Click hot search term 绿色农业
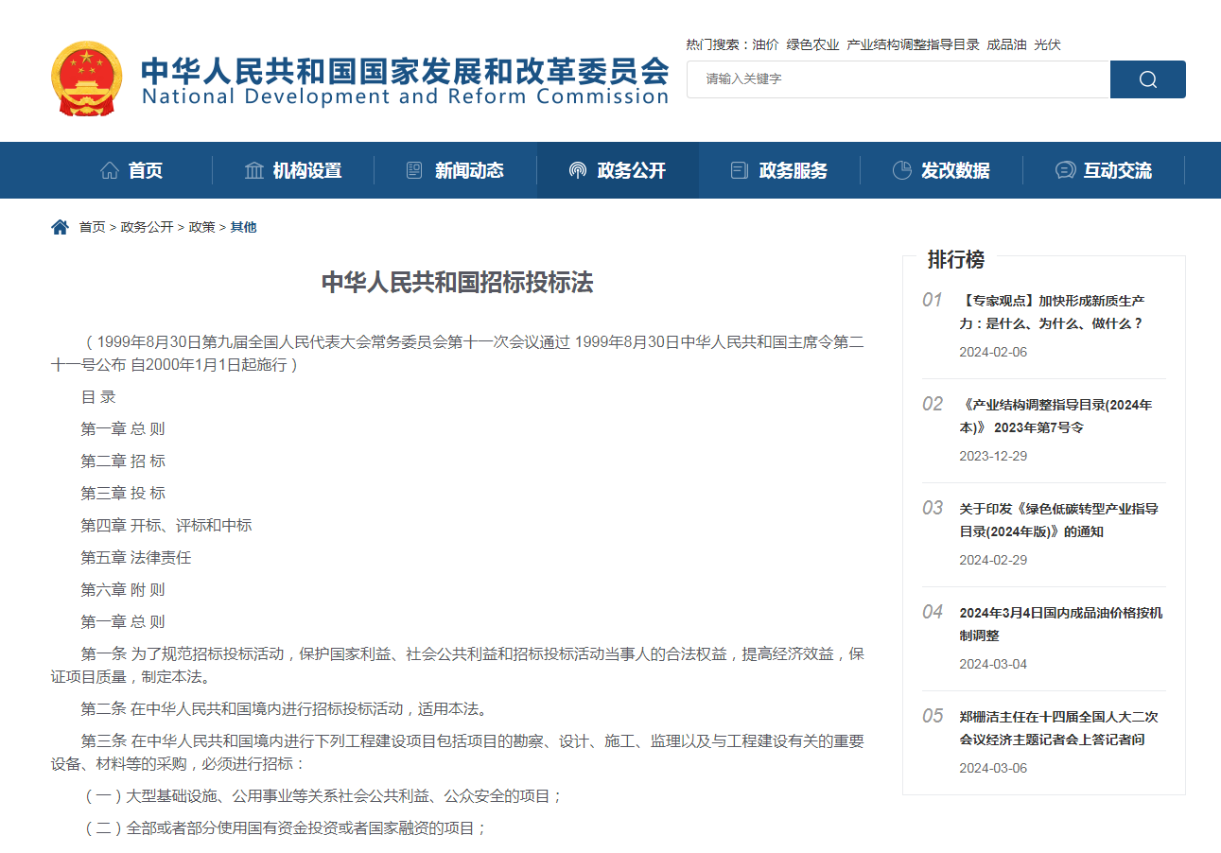The height and width of the screenshot is (853, 1221). pyautogui.click(x=812, y=44)
